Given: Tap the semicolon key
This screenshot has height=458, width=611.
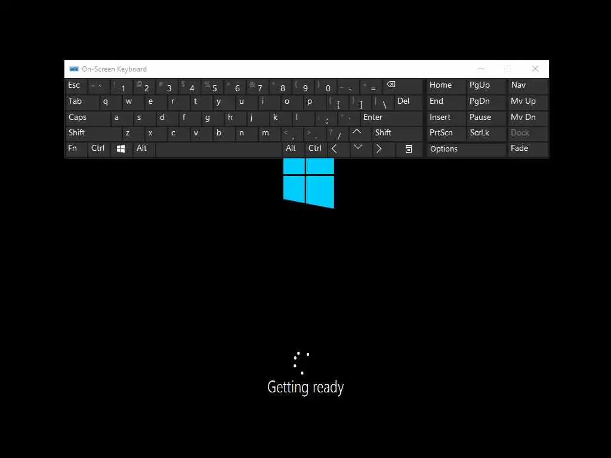Looking at the screenshot, I should (x=326, y=117).
